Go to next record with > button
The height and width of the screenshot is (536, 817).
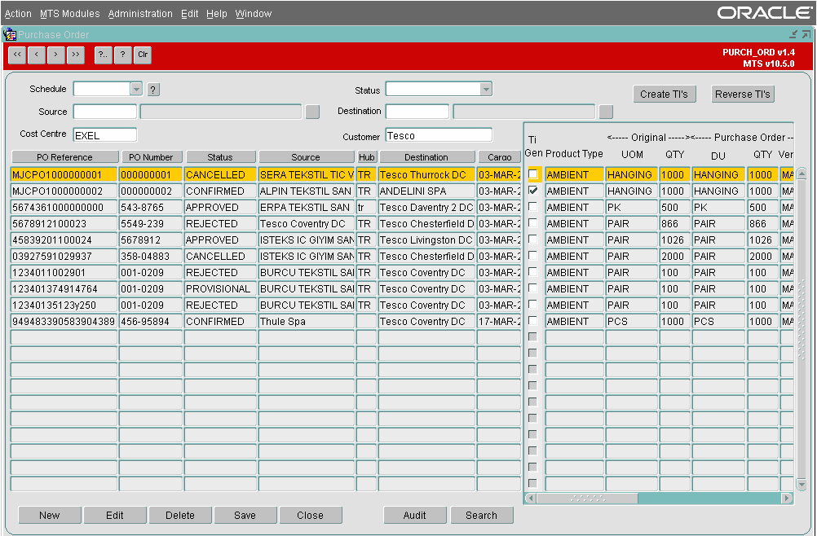pos(55,55)
